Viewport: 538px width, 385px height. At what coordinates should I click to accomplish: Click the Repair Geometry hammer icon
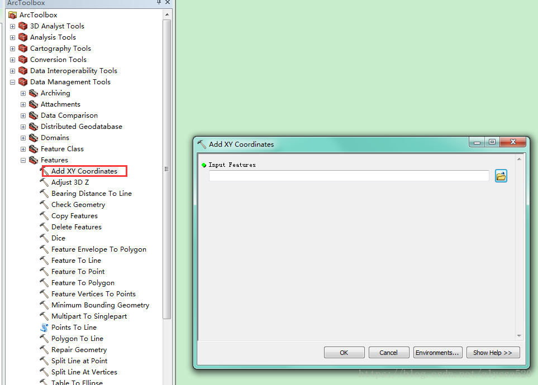44,350
